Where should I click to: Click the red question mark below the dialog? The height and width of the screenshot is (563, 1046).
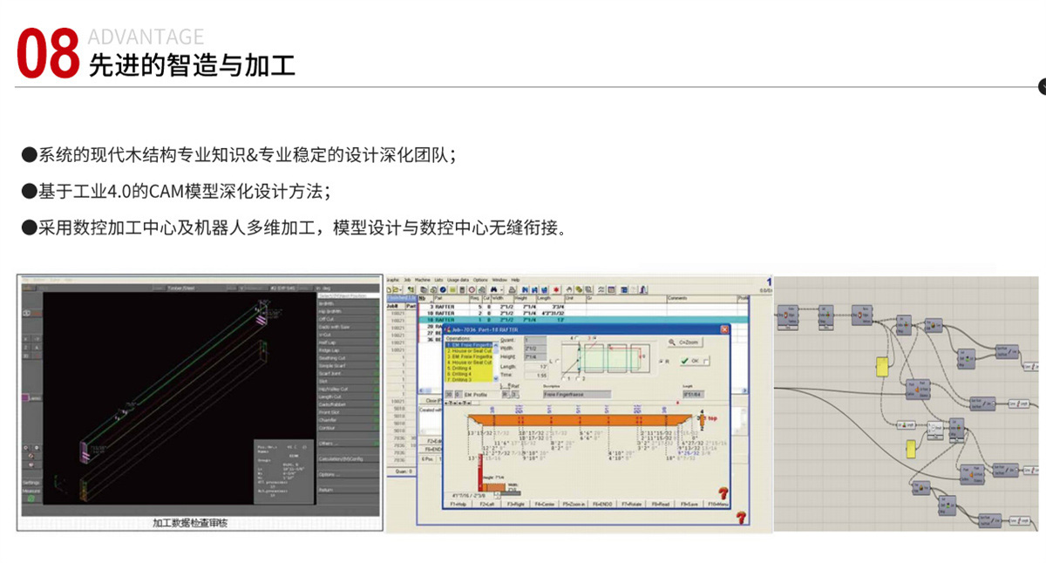coord(741,518)
